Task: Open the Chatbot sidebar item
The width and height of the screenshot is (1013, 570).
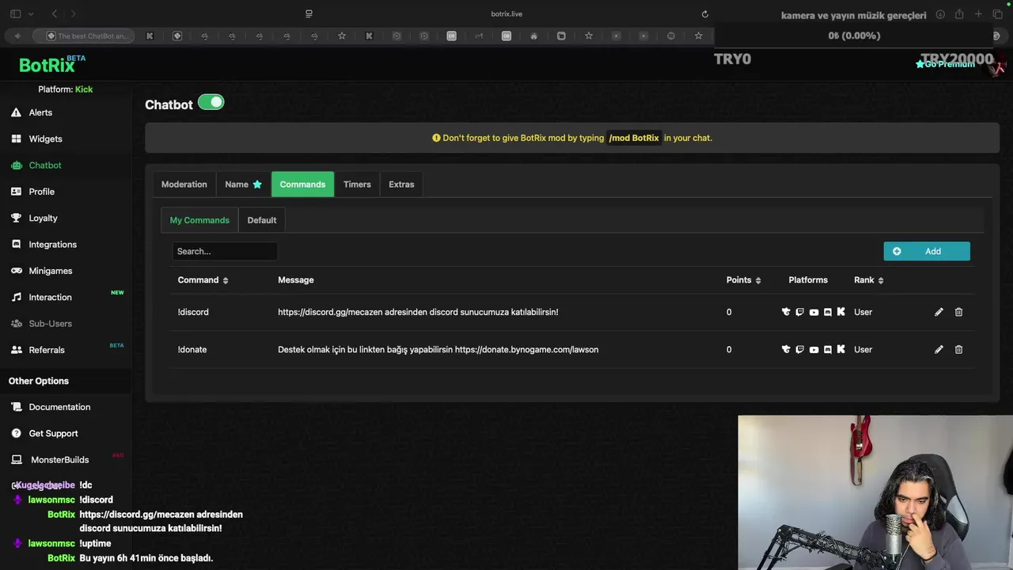Action: click(44, 165)
